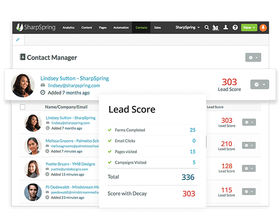Expand the SharpSpring account dropdown

click(188, 27)
